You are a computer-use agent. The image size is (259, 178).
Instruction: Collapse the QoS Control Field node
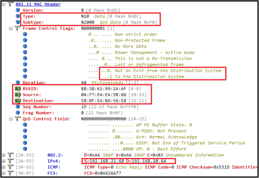coord(11,119)
